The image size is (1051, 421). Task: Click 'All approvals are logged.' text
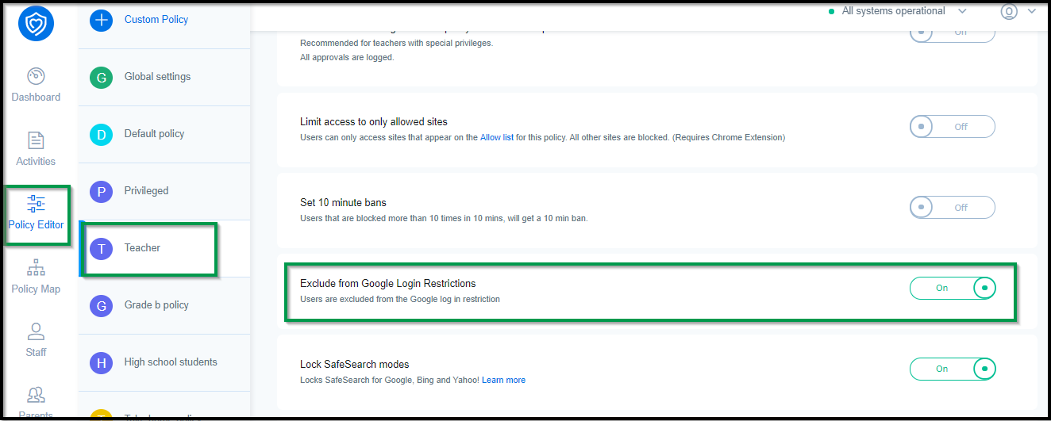coord(347,57)
